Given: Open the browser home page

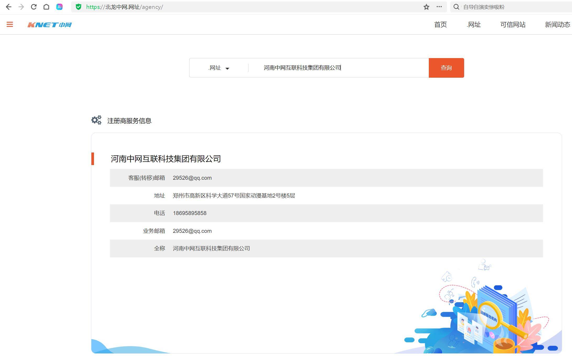Looking at the screenshot, I should (x=46, y=7).
